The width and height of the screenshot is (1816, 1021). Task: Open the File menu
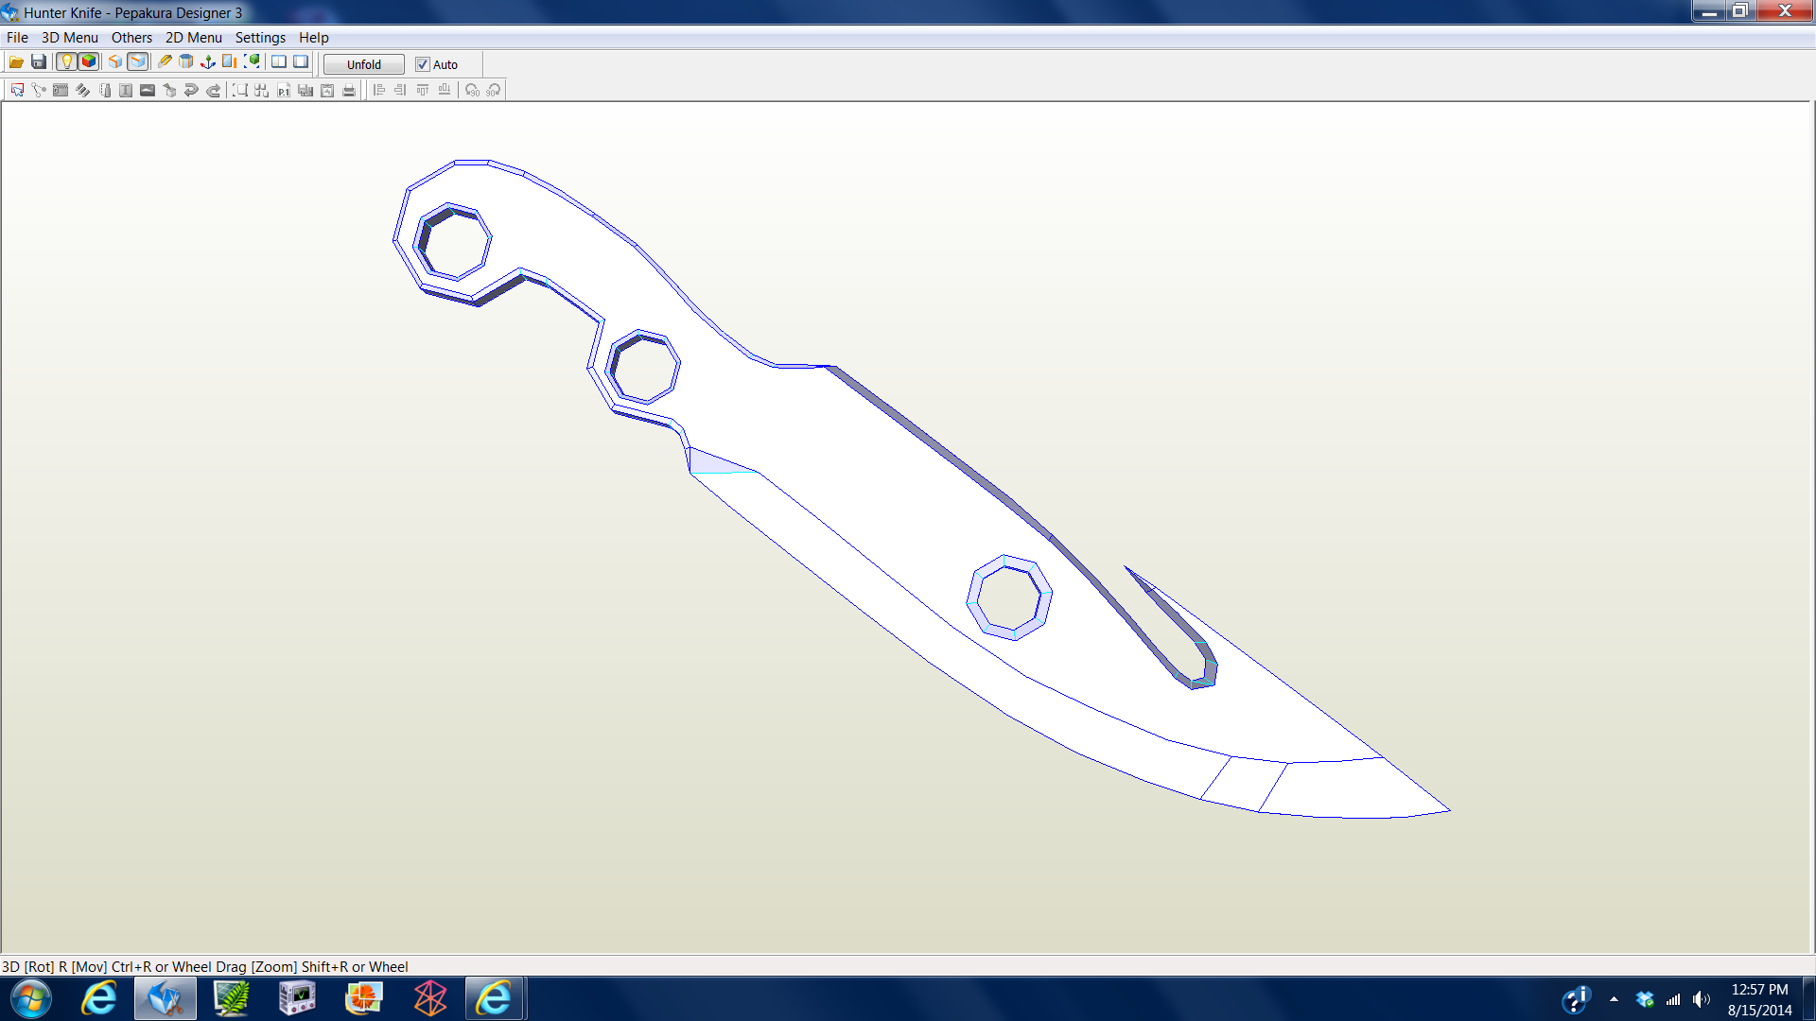click(x=17, y=38)
